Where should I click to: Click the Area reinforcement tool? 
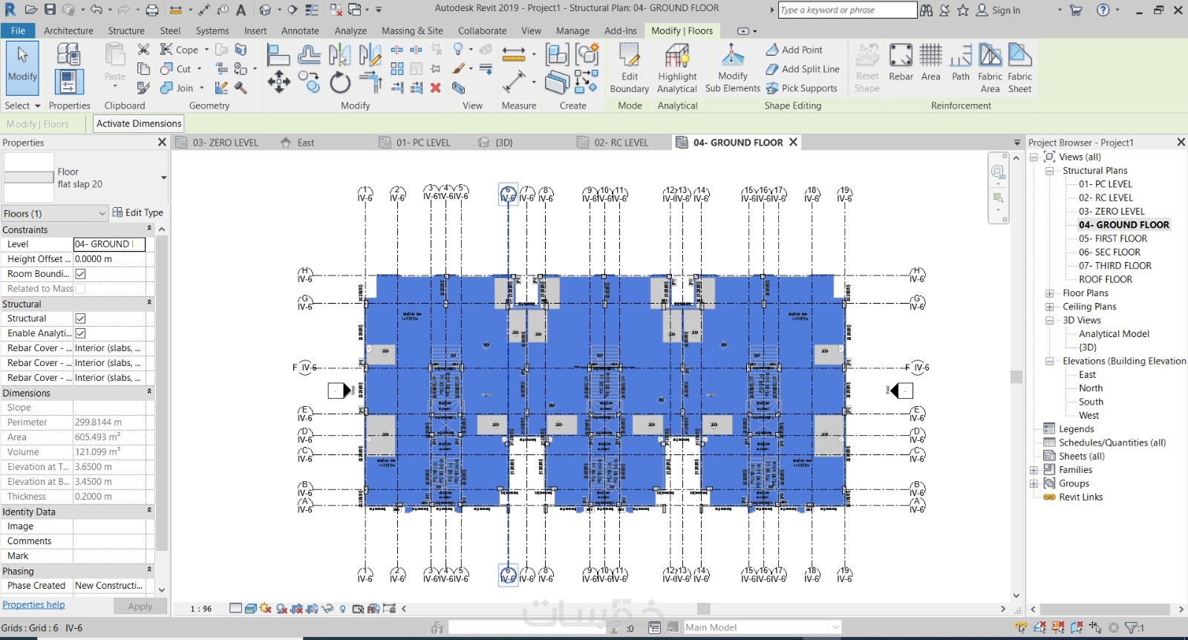click(930, 63)
